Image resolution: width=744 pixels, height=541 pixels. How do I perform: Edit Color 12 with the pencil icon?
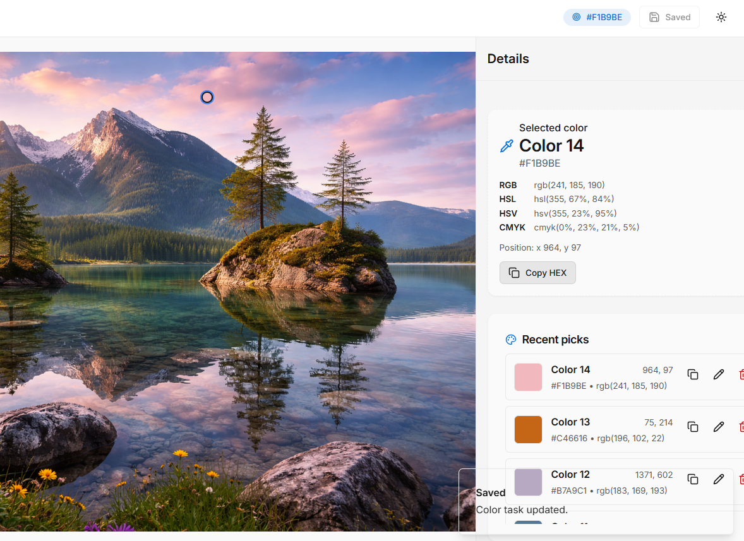(x=718, y=479)
